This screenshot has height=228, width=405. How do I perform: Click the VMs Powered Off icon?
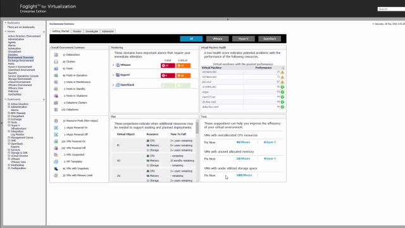[x=56, y=148]
